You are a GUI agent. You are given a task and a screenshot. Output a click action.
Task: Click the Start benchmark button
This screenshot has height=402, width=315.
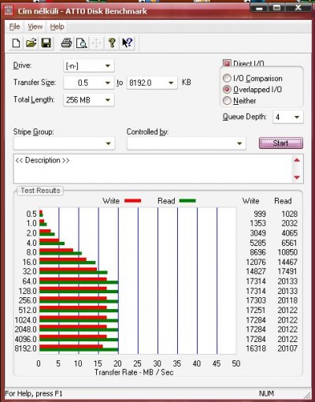click(281, 143)
